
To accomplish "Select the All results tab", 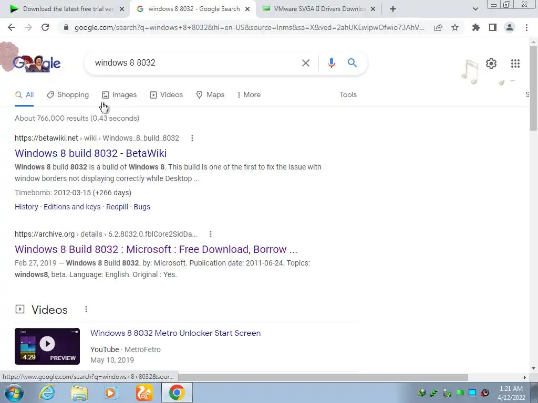I will pyautogui.click(x=24, y=95).
